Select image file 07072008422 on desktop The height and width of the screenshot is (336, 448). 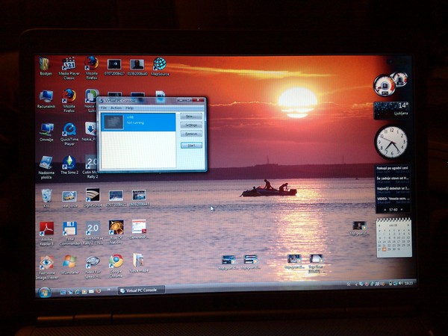pos(116,199)
